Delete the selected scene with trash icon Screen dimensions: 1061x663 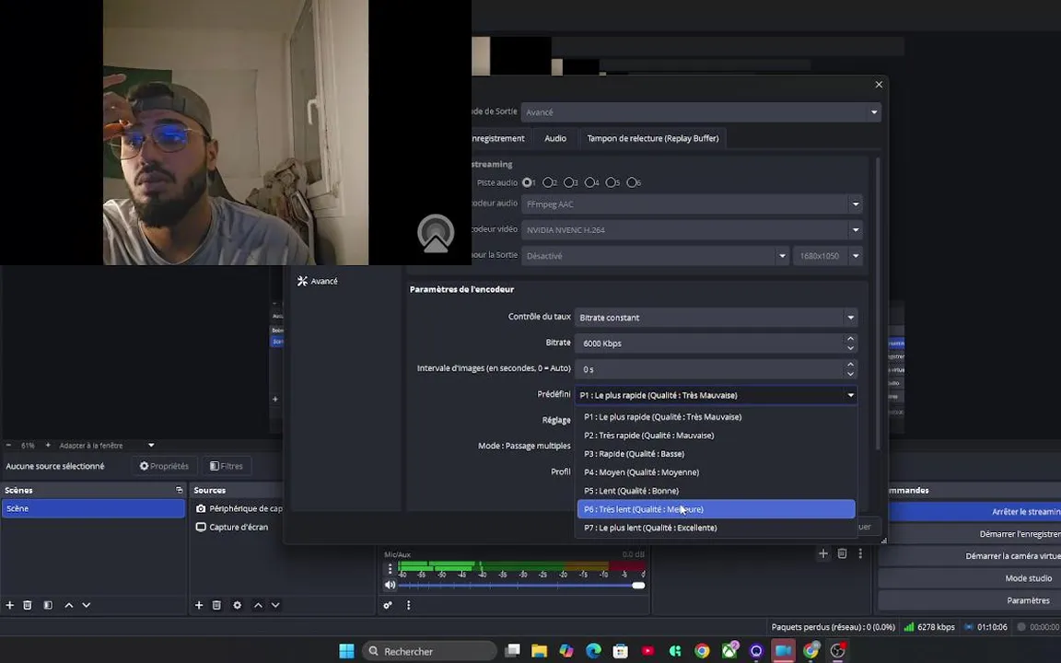[x=28, y=606]
